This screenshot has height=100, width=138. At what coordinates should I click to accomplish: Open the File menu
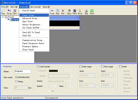coord(5,7)
